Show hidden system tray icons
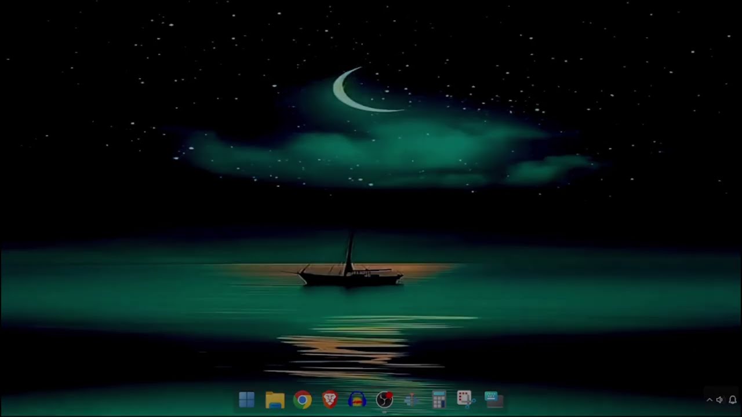The height and width of the screenshot is (417, 742). click(709, 400)
